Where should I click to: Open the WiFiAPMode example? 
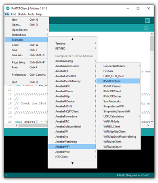point(118,121)
